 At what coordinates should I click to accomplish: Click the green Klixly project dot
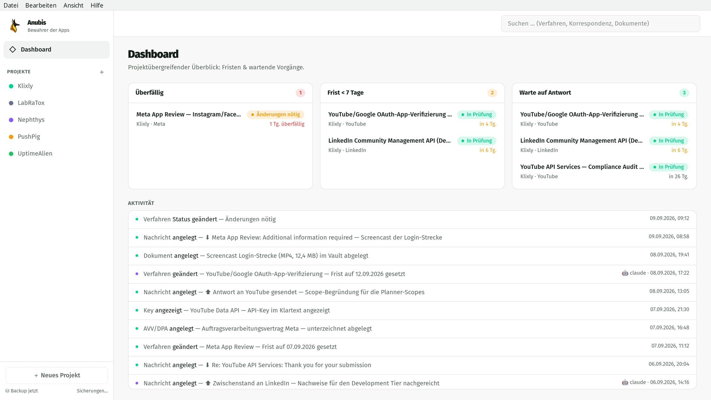pyautogui.click(x=11, y=86)
